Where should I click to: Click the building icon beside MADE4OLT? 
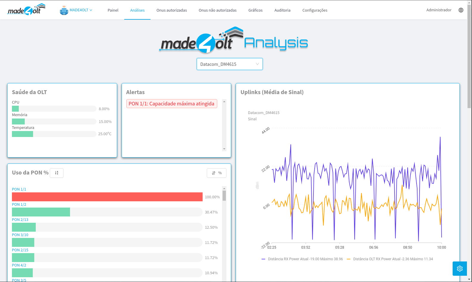click(64, 10)
